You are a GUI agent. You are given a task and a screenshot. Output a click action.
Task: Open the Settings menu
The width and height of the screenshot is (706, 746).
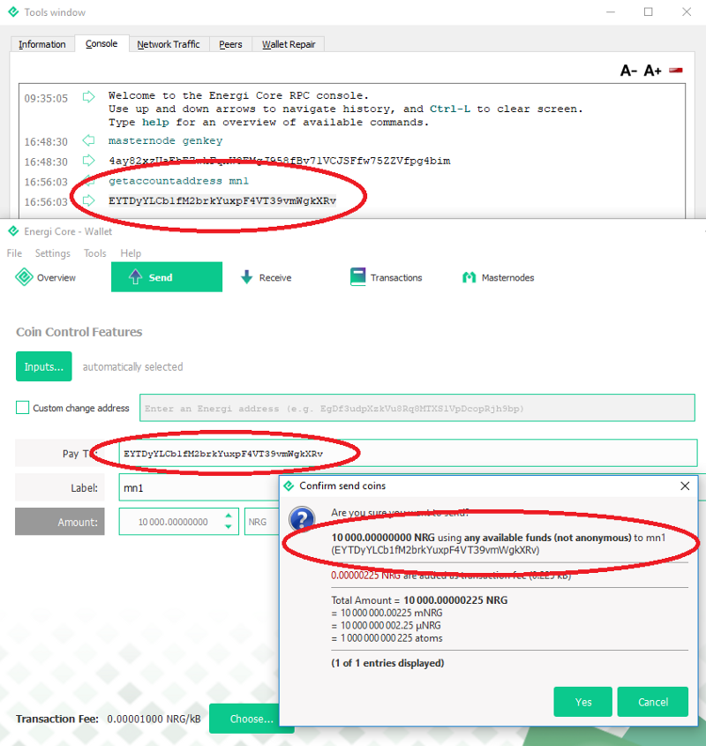coord(52,253)
